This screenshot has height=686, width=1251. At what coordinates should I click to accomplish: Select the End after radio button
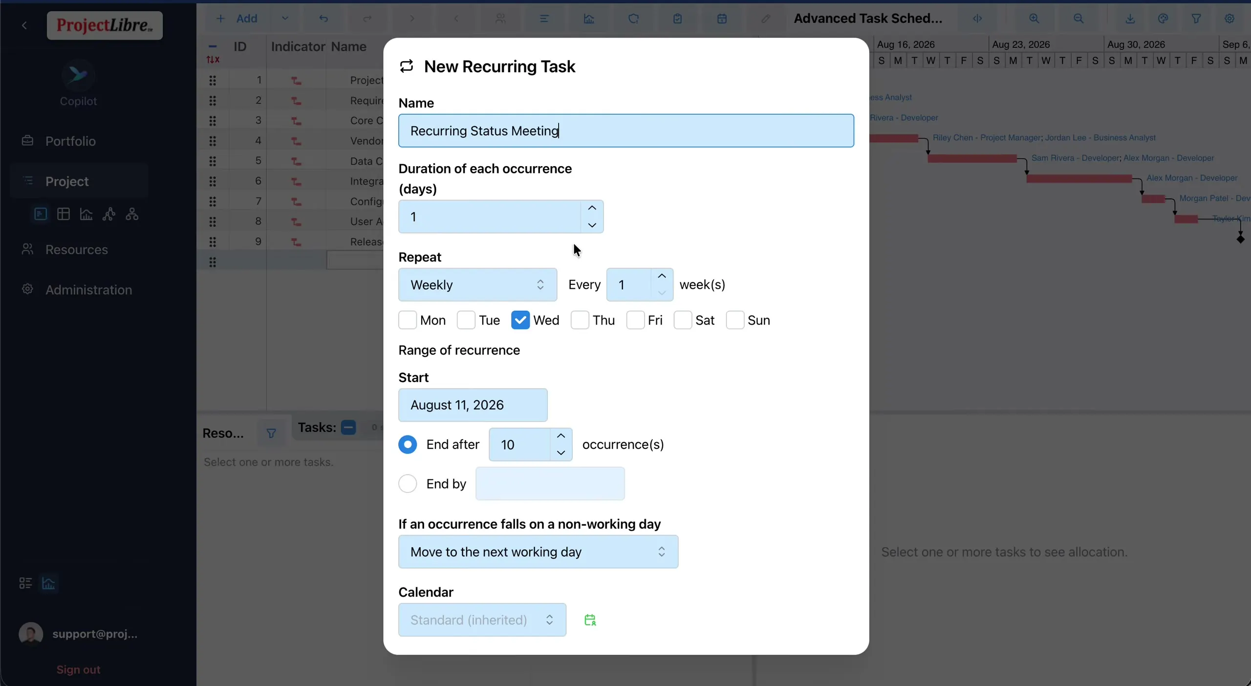pyautogui.click(x=408, y=445)
